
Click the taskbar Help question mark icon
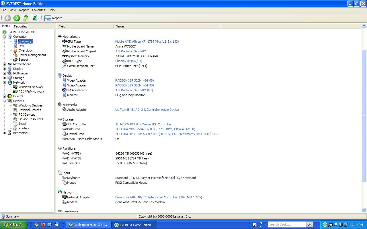pos(254,225)
